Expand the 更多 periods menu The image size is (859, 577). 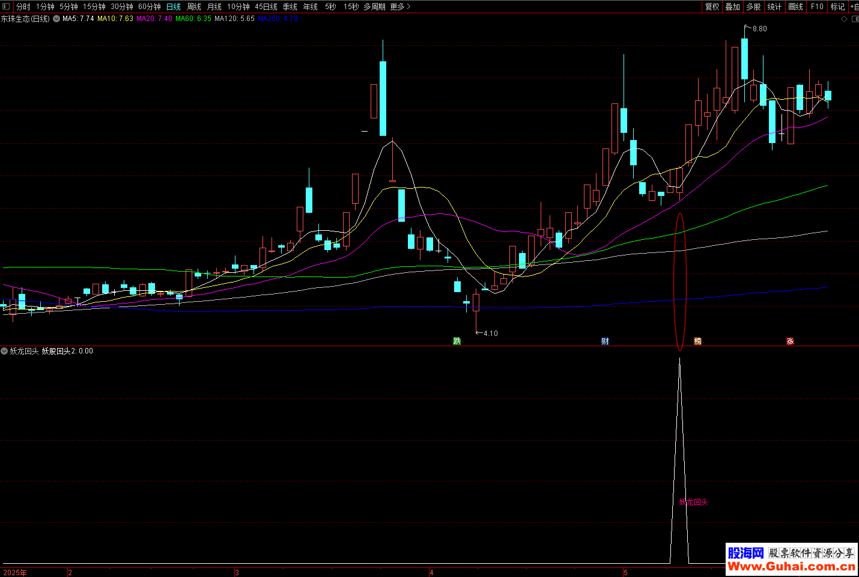pos(400,7)
